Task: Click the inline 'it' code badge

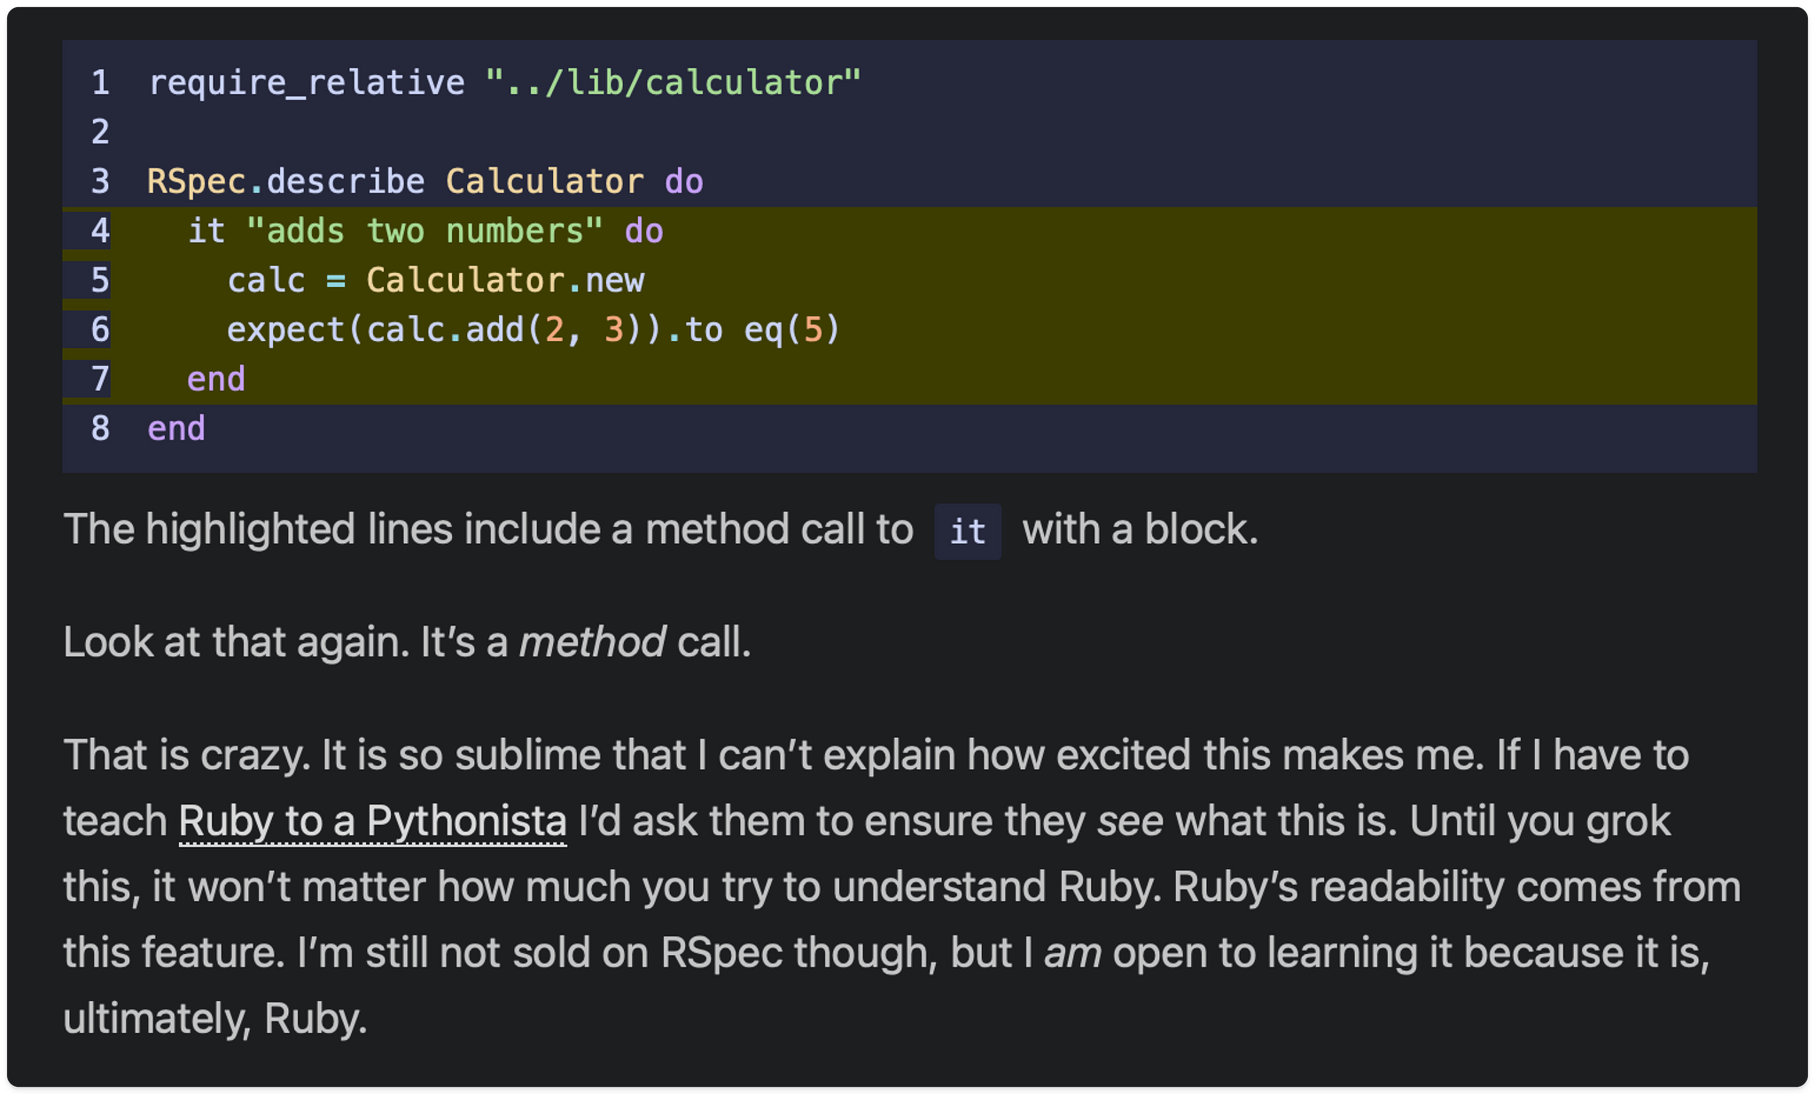Action: (x=967, y=531)
